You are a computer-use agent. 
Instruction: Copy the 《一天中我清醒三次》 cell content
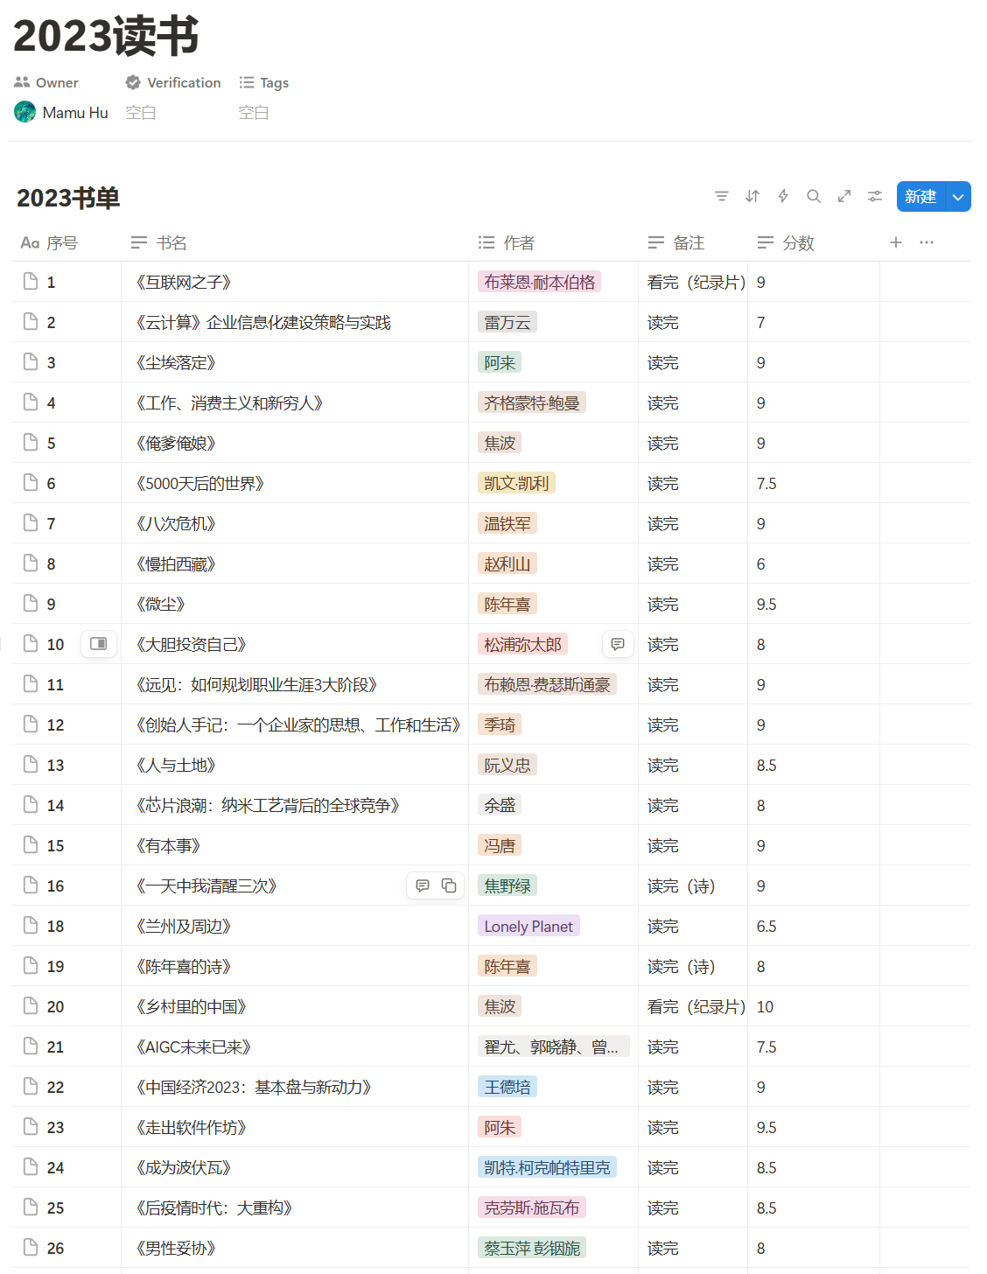click(x=449, y=885)
